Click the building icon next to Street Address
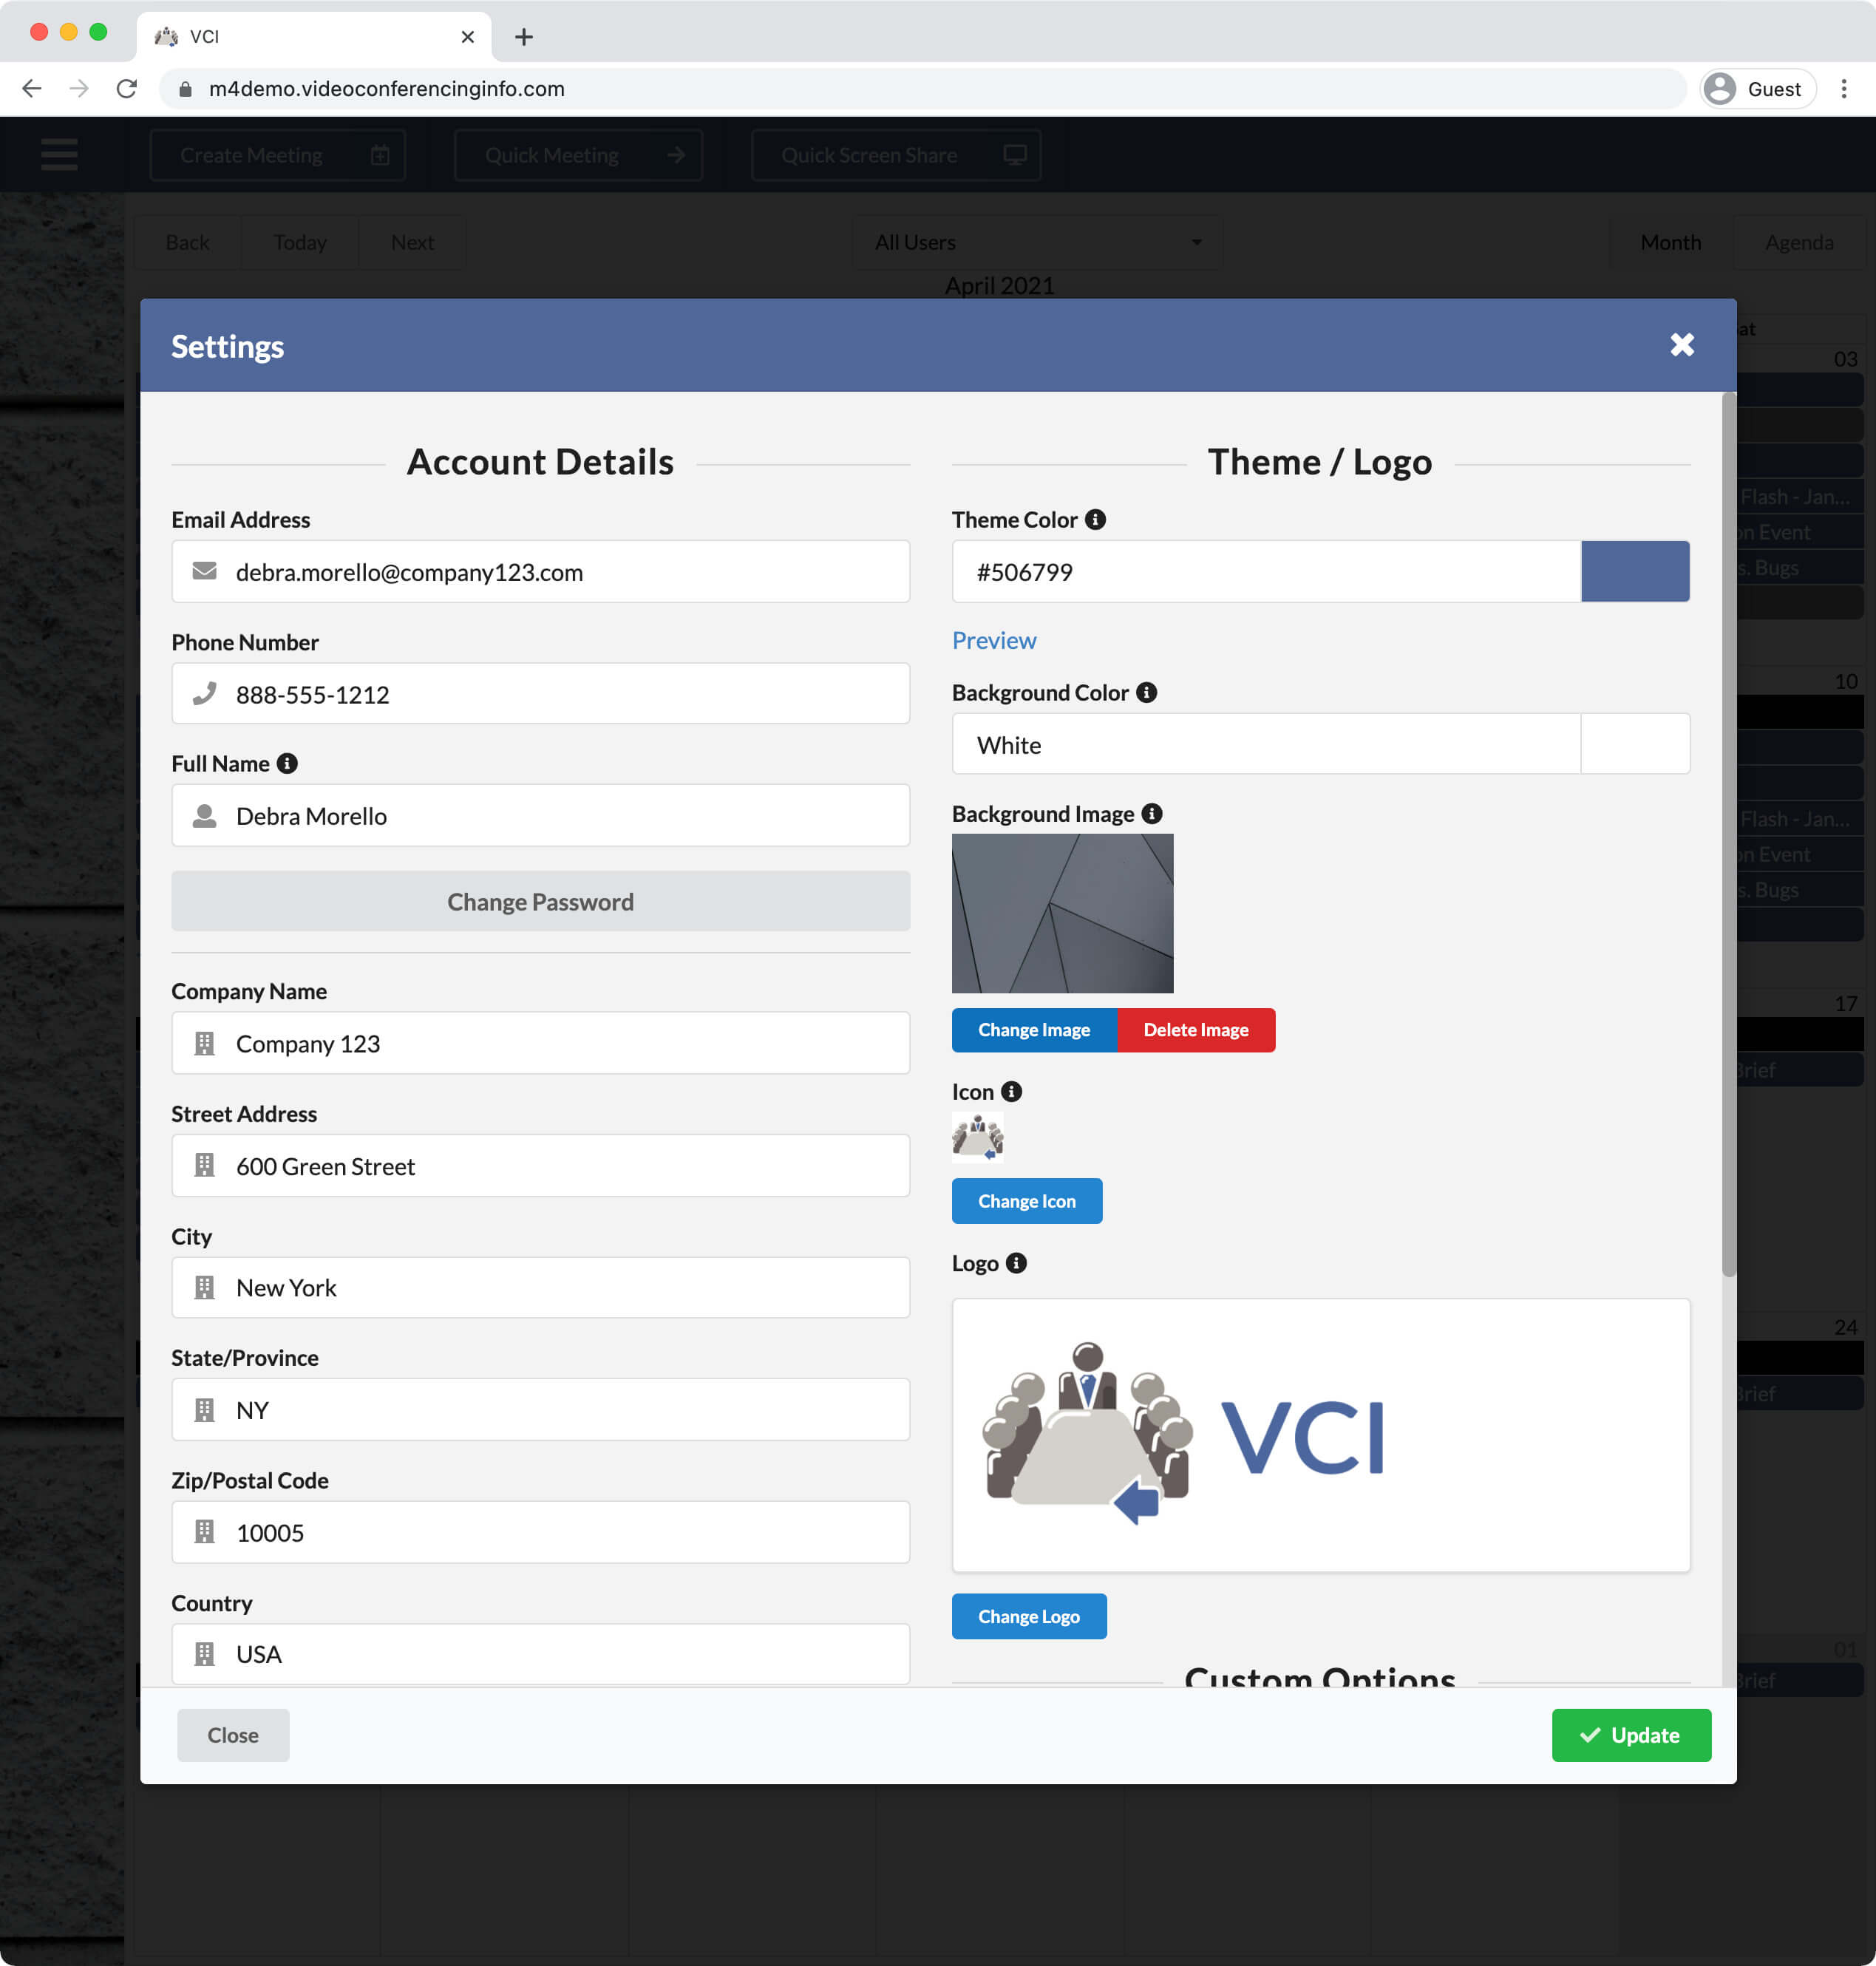The width and height of the screenshot is (1876, 1966). (x=205, y=1164)
